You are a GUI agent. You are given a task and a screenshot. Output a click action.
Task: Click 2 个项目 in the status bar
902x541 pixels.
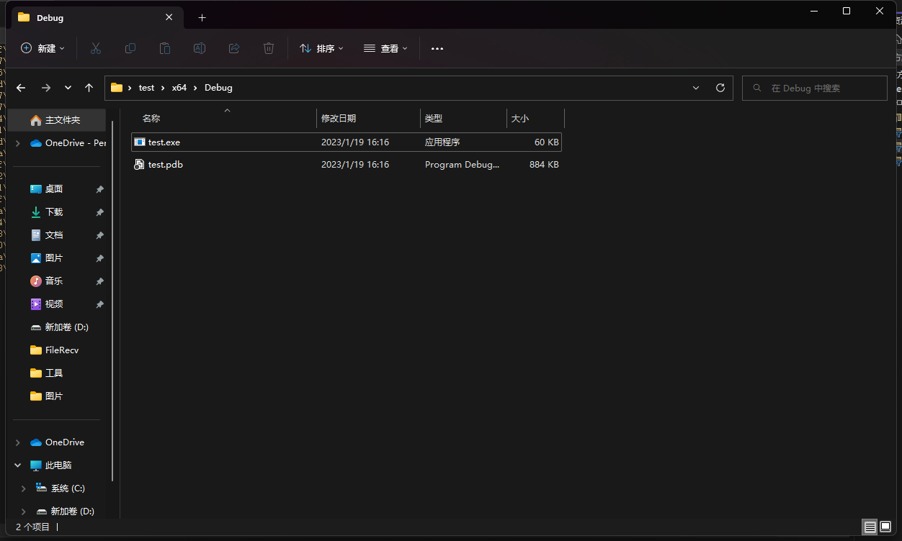coord(33,527)
